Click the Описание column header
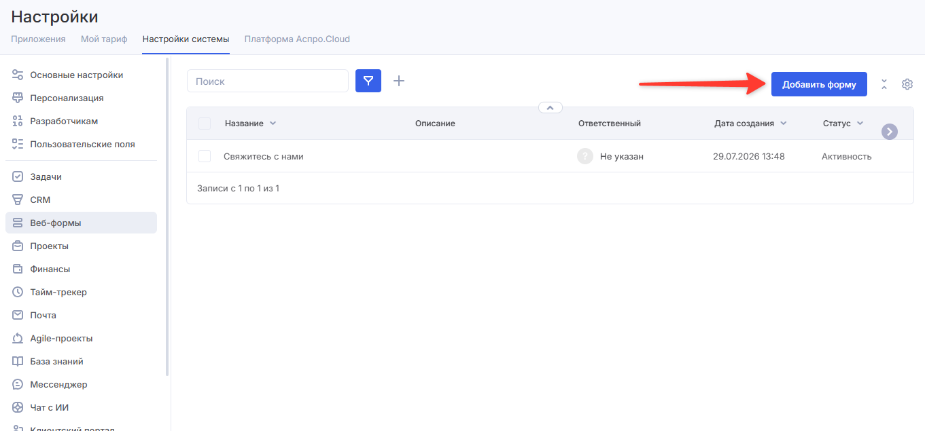The width and height of the screenshot is (925, 431). point(435,124)
